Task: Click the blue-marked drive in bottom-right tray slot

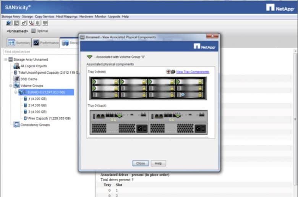Action: (189, 94)
